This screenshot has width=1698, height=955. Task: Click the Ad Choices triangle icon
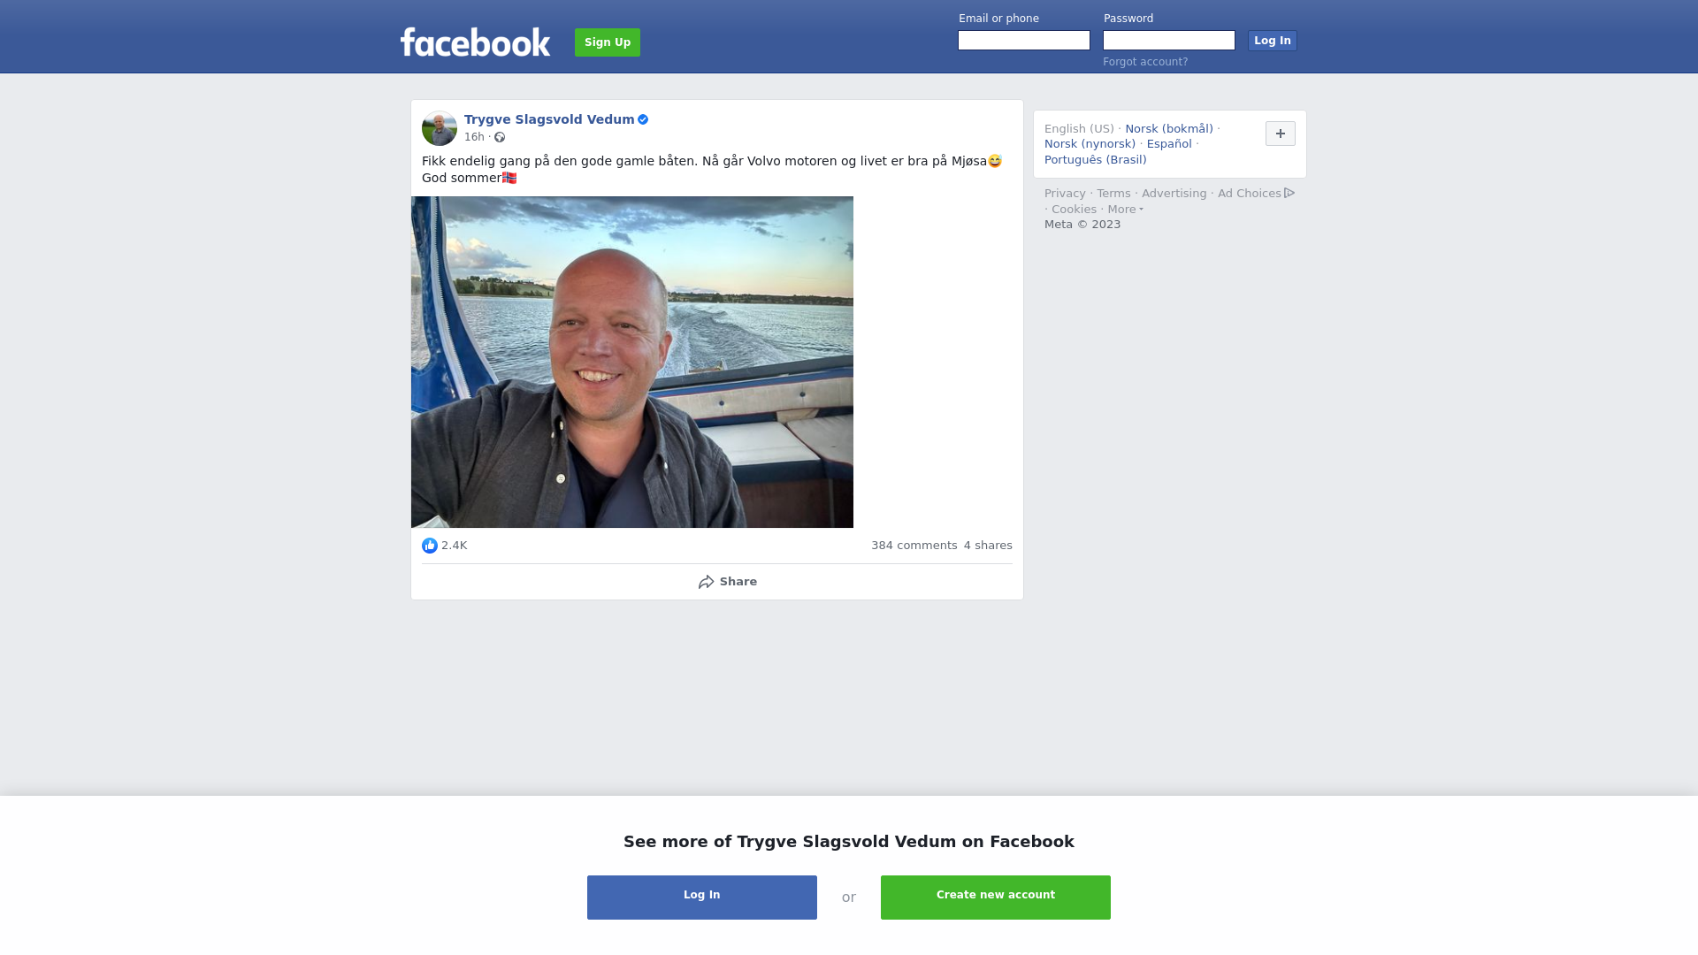pos(1289,193)
